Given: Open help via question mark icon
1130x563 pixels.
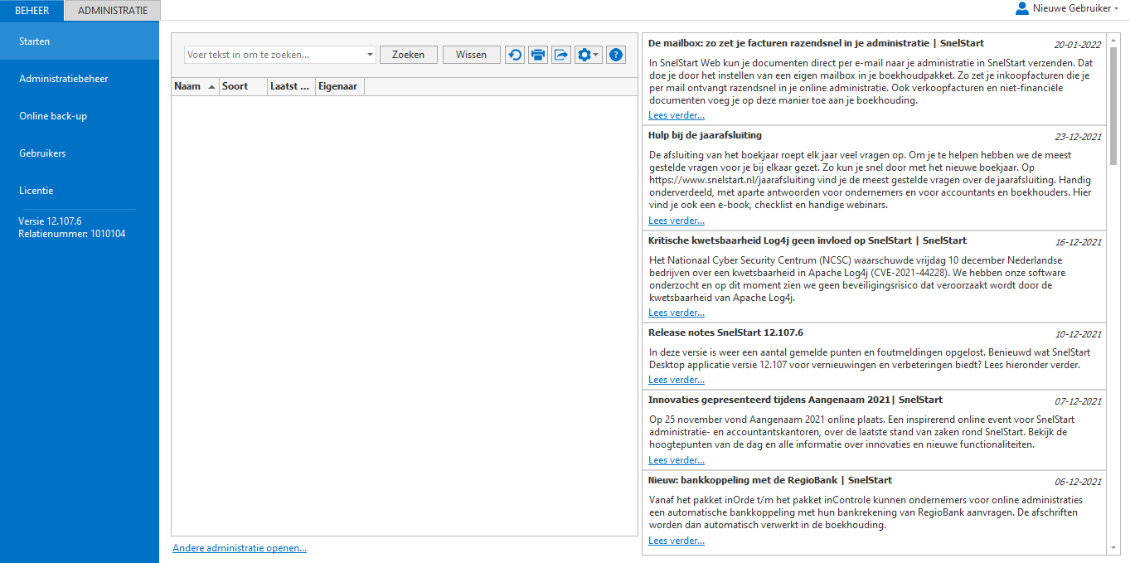Looking at the screenshot, I should point(616,55).
